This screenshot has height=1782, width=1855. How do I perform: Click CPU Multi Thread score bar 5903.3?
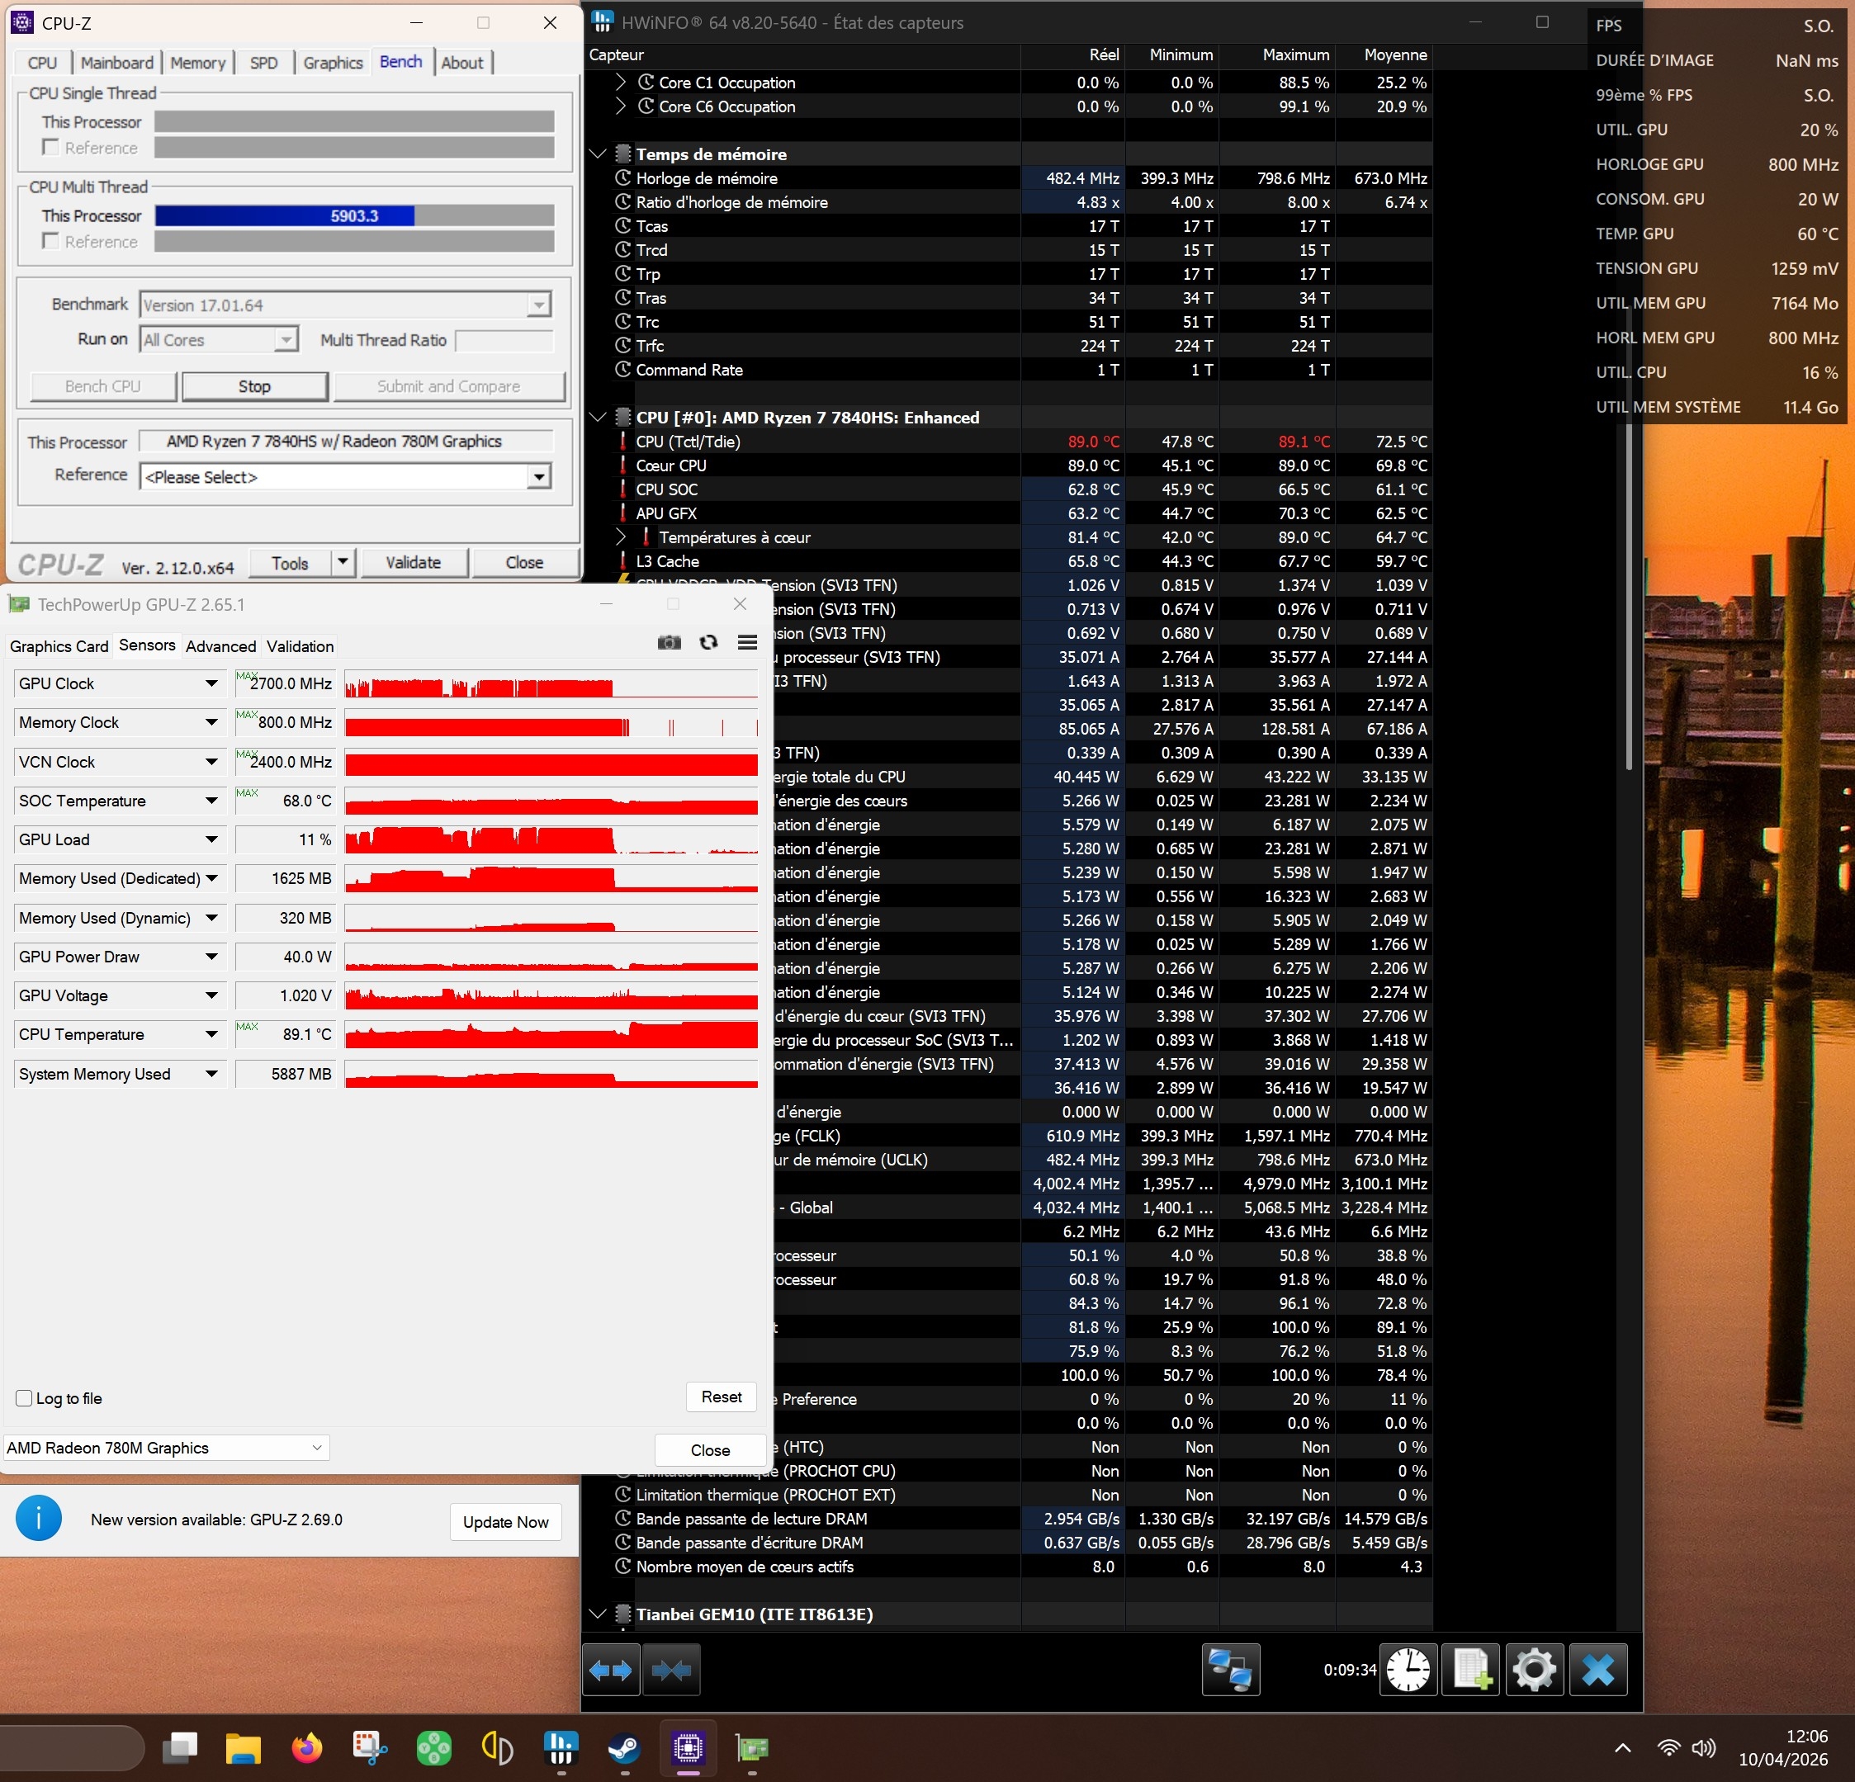pyautogui.click(x=354, y=215)
